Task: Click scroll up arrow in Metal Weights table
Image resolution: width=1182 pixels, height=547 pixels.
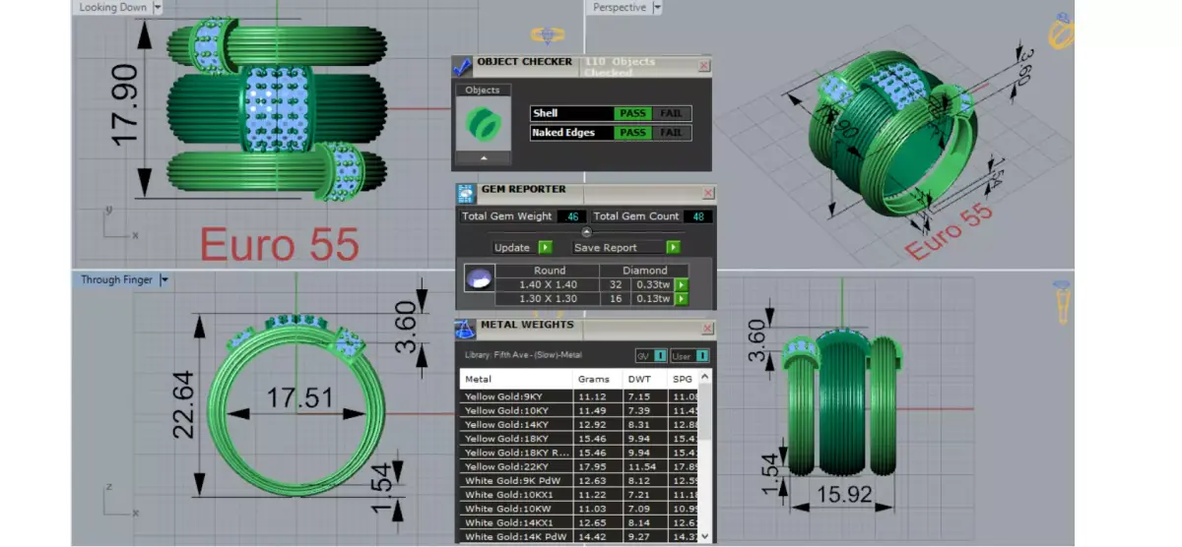Action: [706, 378]
